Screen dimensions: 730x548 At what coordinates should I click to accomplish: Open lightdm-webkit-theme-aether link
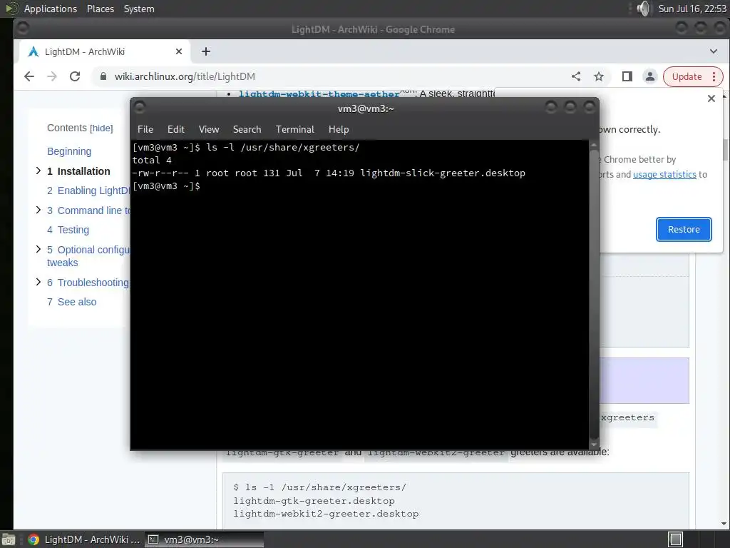tap(319, 93)
